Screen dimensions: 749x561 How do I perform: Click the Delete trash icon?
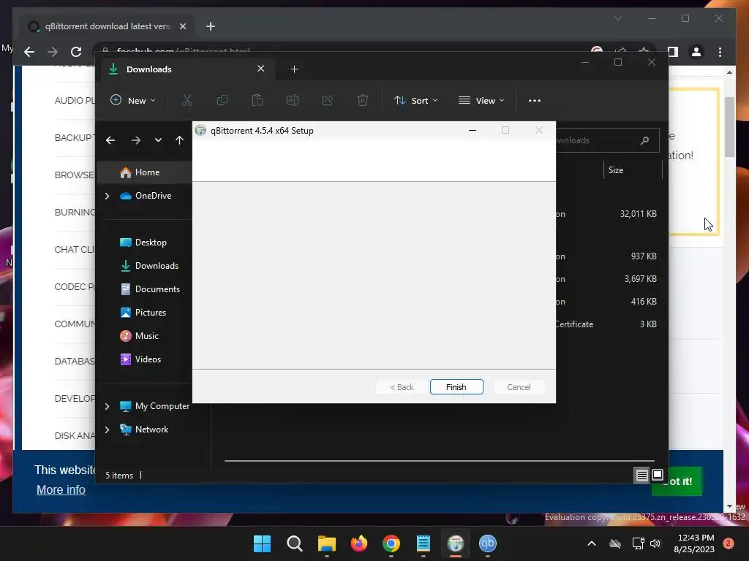tap(363, 100)
